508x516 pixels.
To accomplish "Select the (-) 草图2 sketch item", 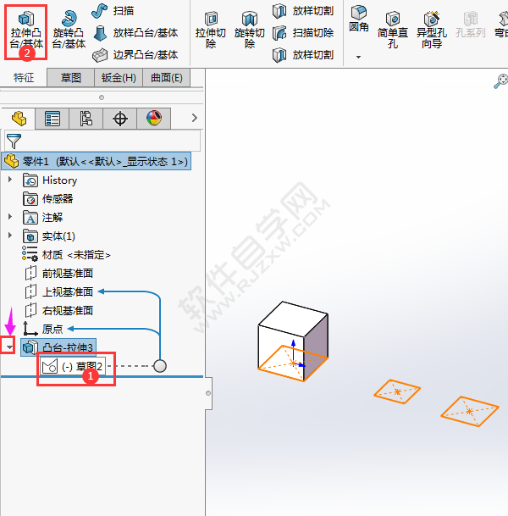I will tap(73, 366).
